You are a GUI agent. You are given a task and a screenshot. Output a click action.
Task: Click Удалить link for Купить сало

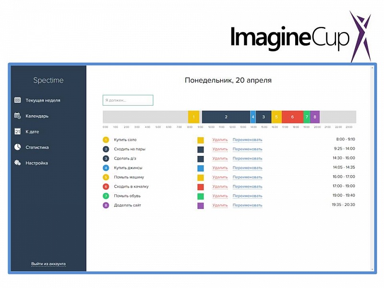coord(220,140)
